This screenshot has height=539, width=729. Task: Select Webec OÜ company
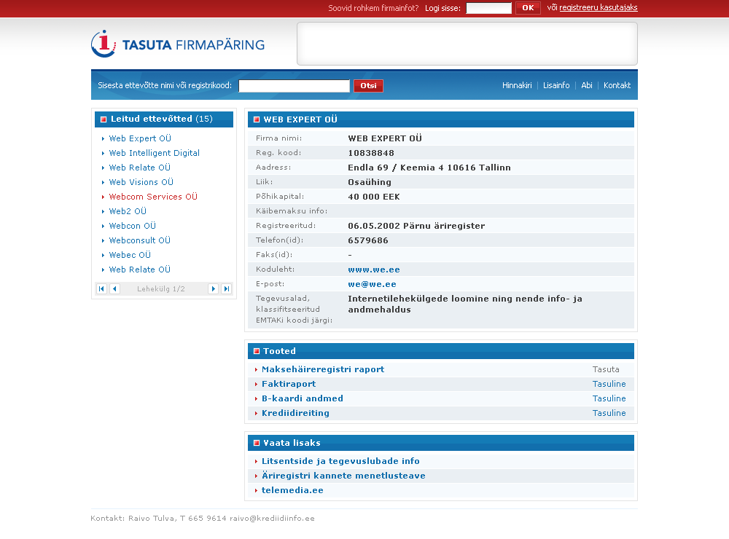click(x=130, y=255)
